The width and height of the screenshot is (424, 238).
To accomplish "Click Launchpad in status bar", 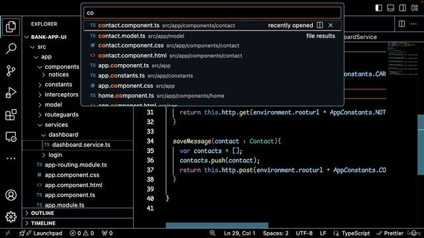I will tap(41, 233).
